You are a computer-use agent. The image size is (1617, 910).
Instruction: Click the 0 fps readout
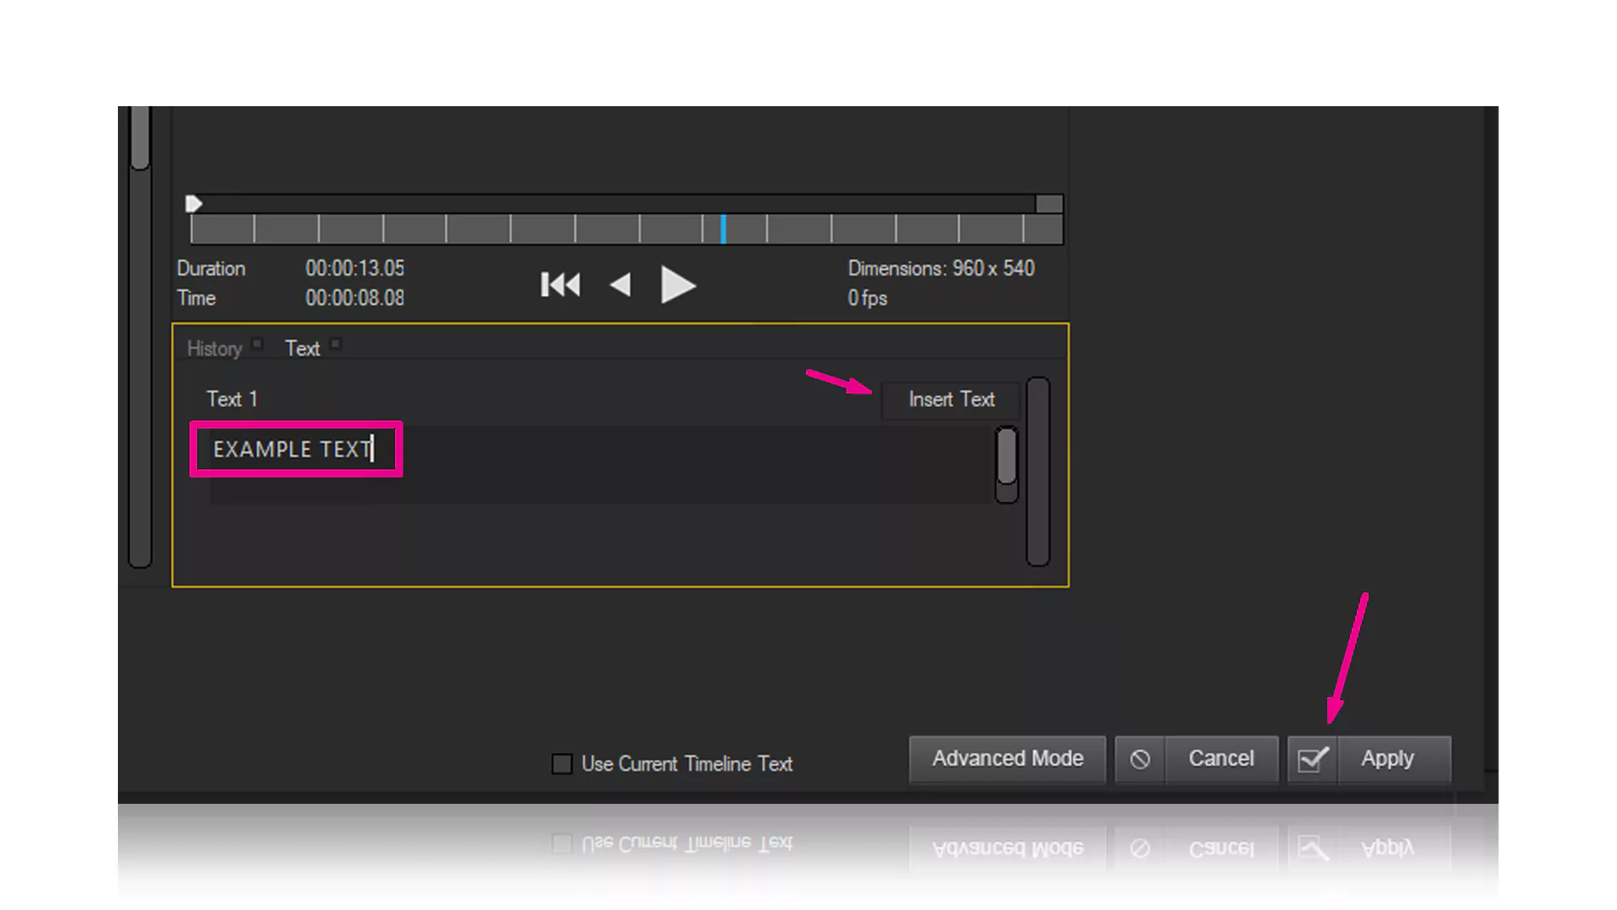(x=867, y=298)
